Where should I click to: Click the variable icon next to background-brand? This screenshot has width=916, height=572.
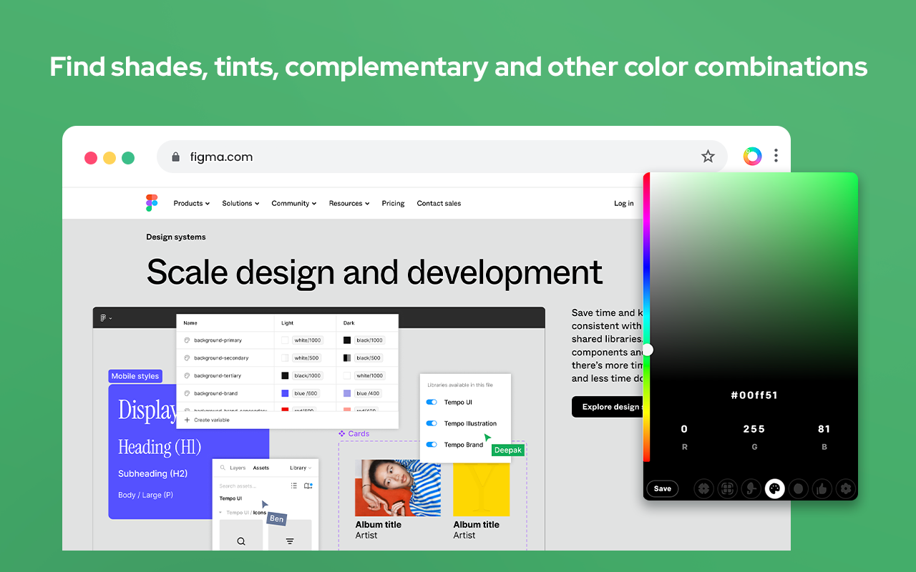pos(187,393)
